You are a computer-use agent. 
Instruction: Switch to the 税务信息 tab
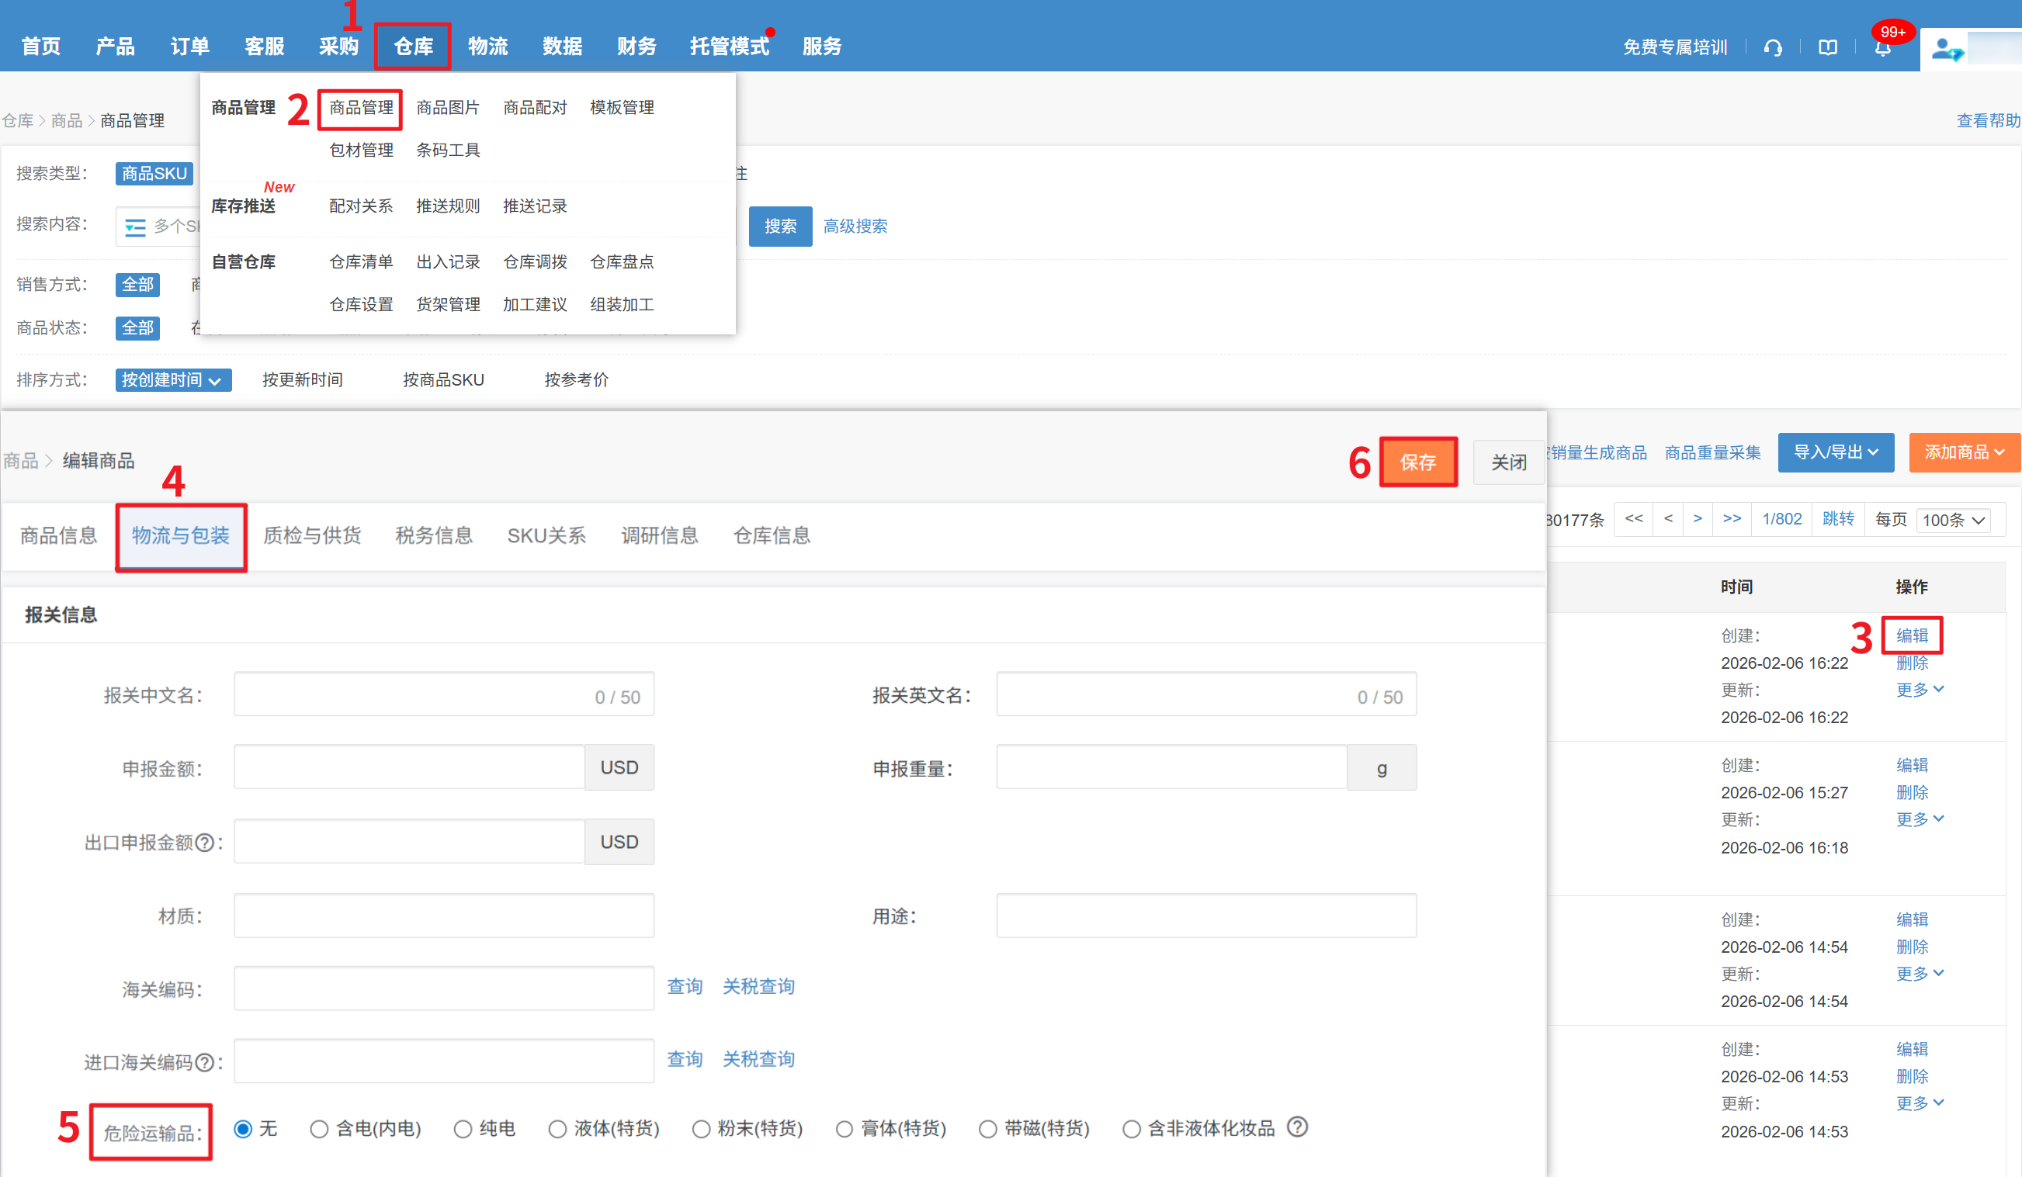coord(433,535)
